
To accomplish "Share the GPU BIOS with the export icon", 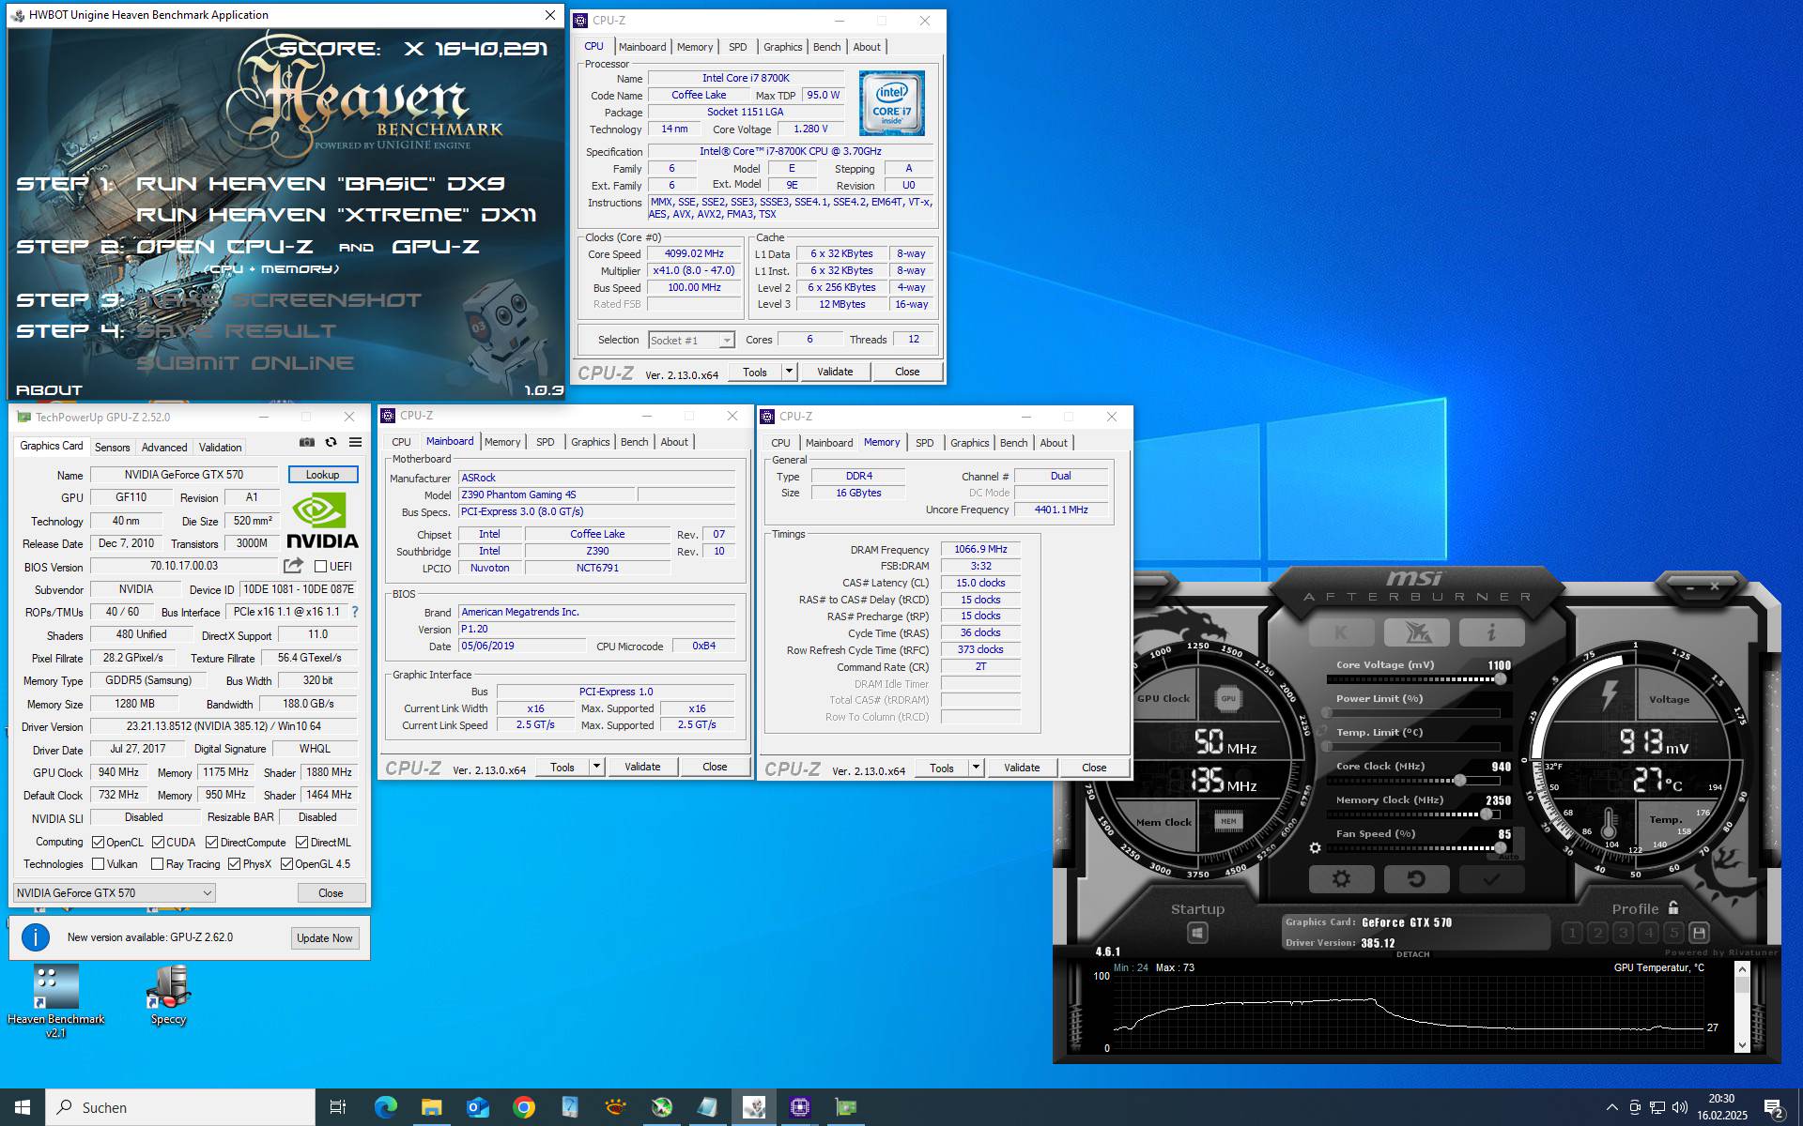I will 294,566.
